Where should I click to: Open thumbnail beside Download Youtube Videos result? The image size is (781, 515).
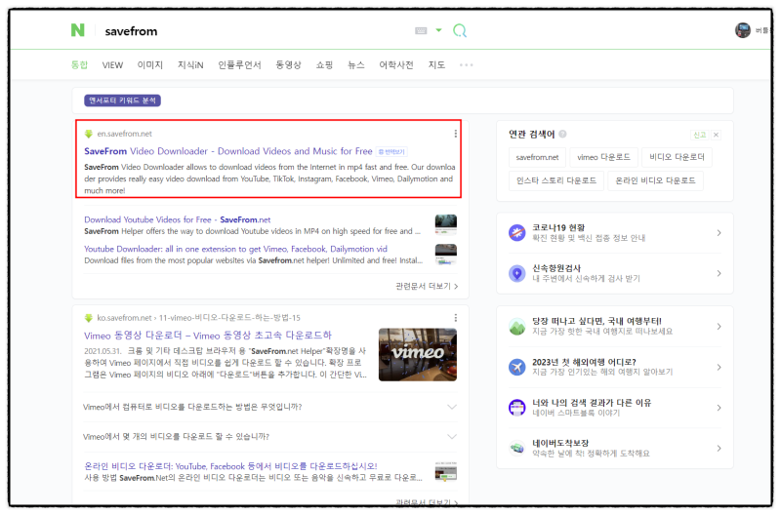445,224
